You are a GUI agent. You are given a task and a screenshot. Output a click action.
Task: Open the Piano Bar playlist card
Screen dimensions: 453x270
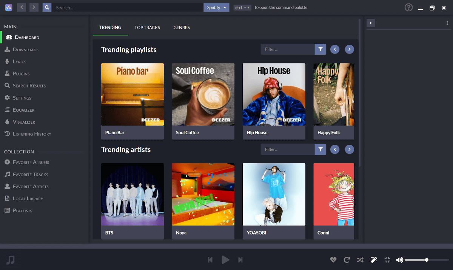[x=133, y=101]
